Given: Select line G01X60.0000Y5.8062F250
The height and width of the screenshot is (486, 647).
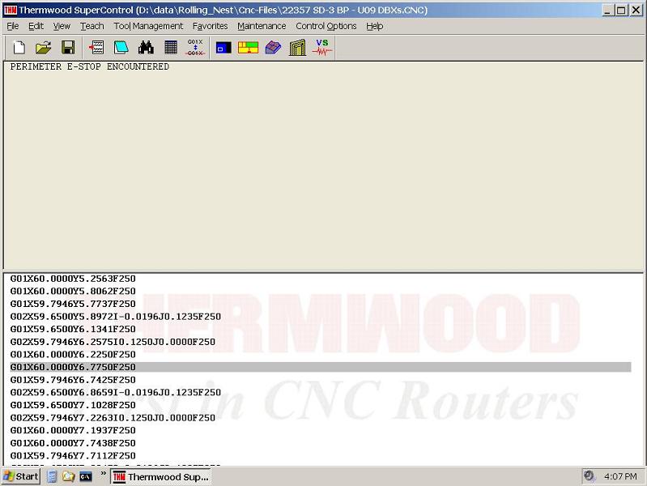Looking at the screenshot, I should (73, 291).
